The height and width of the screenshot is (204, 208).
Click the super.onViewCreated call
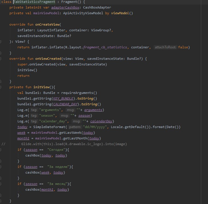62,64
